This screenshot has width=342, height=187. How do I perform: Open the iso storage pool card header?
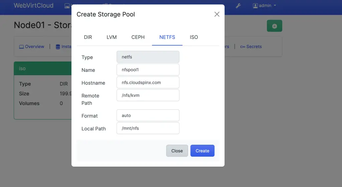click(43, 69)
